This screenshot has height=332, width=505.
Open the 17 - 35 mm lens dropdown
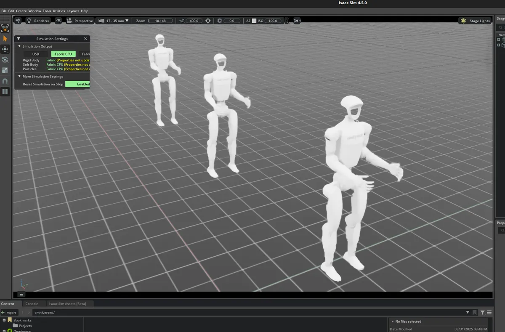[x=114, y=21]
